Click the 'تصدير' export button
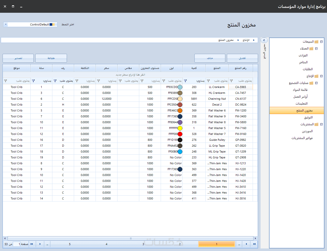This screenshot has width=327, height=251. pos(18,58)
